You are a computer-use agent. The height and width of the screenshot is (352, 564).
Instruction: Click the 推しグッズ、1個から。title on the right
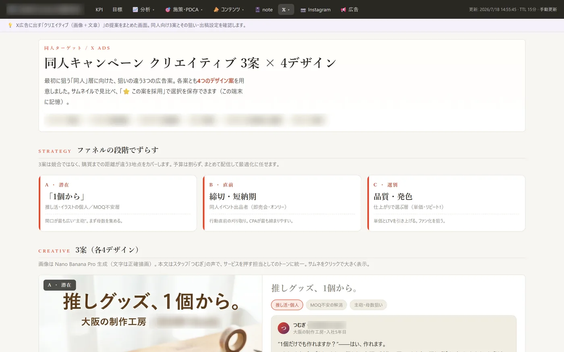pyautogui.click(x=314, y=288)
